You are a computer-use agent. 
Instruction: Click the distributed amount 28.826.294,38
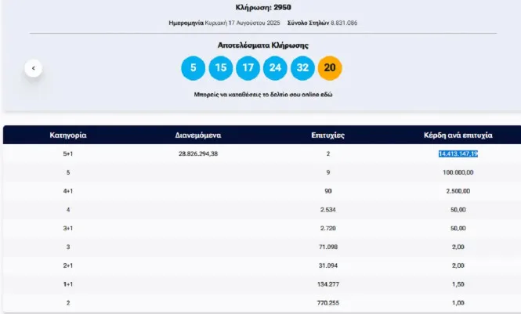pyautogui.click(x=198, y=153)
